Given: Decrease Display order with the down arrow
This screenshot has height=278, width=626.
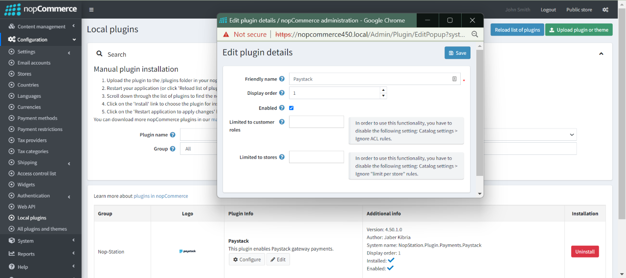Looking at the screenshot, I should (x=383, y=96).
